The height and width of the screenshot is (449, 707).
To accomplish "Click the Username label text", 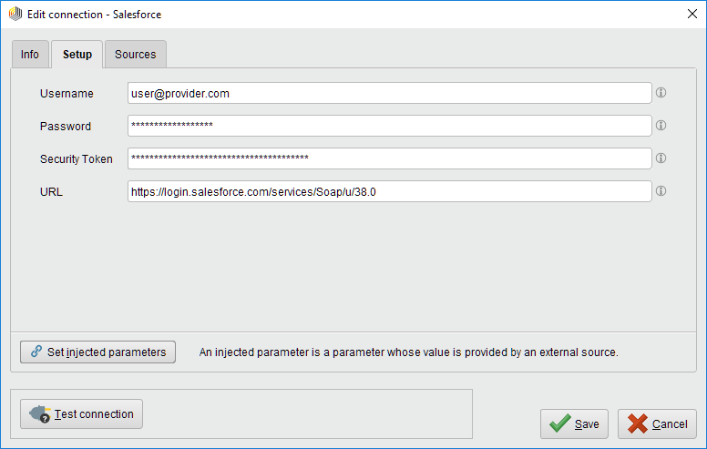I will coord(67,94).
